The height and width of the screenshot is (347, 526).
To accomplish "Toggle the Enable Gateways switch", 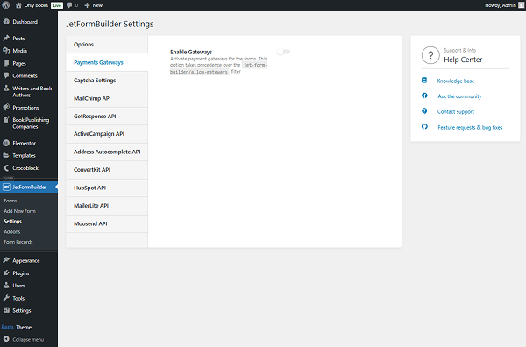I will click(283, 52).
